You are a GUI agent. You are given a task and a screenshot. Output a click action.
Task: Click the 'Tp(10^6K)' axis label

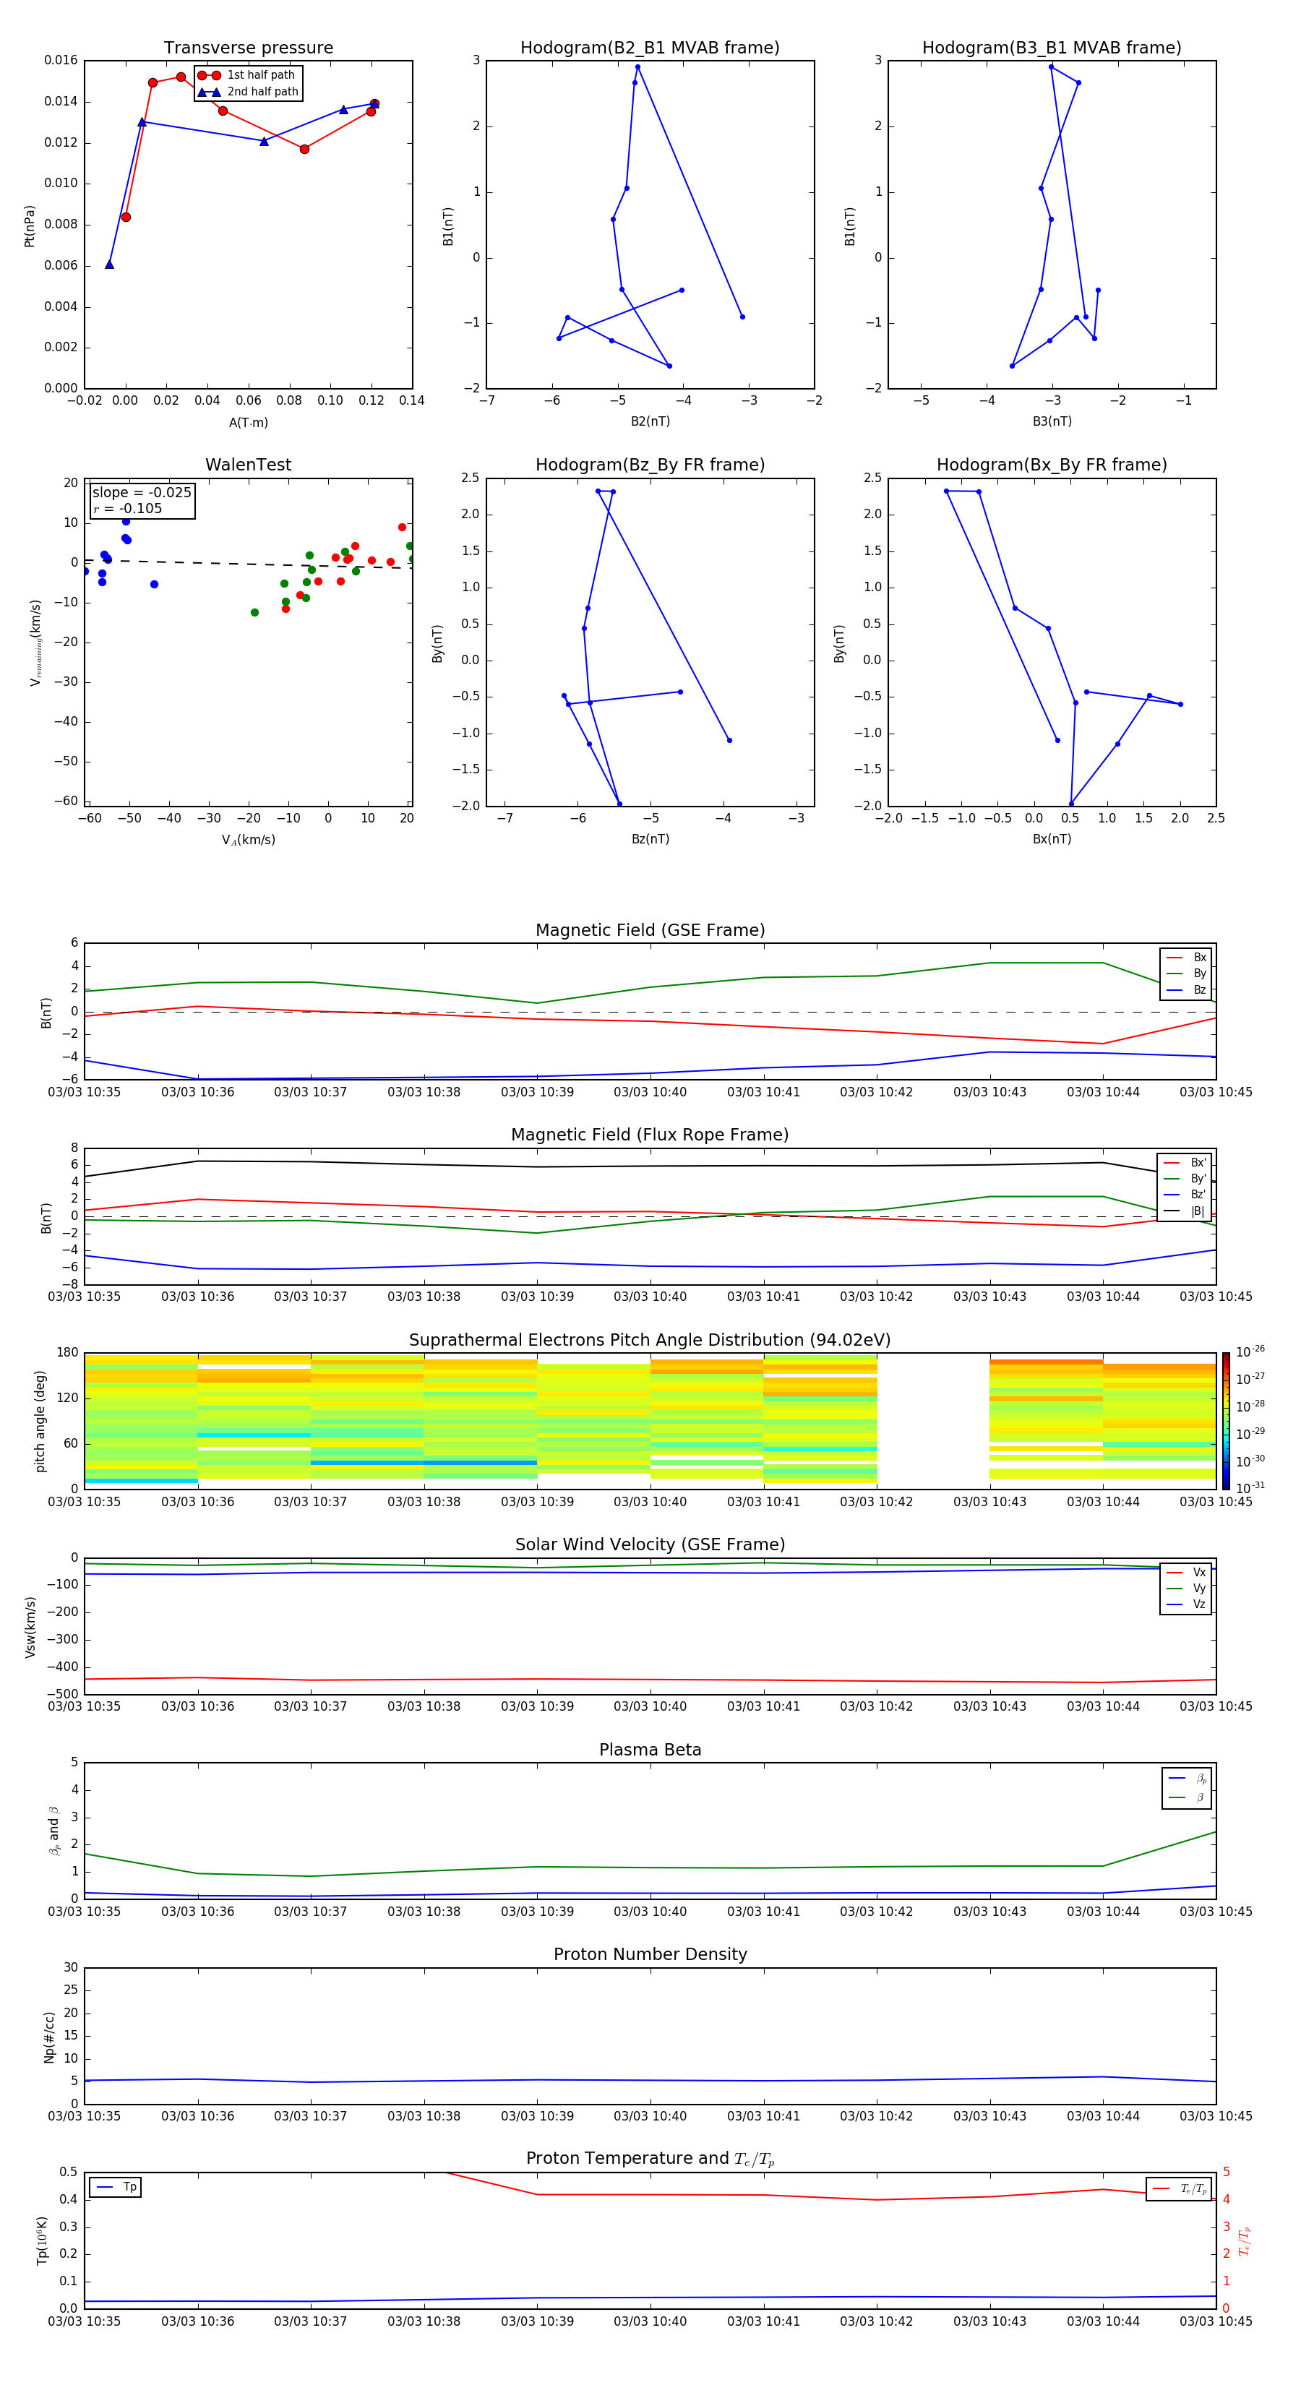[x=42, y=2240]
